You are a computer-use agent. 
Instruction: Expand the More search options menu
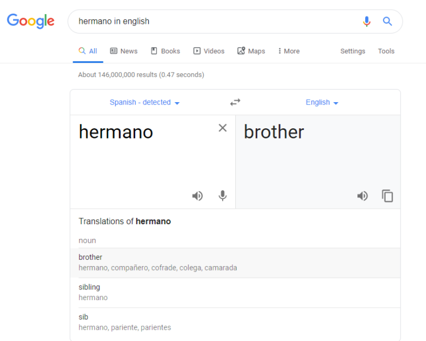[289, 51]
